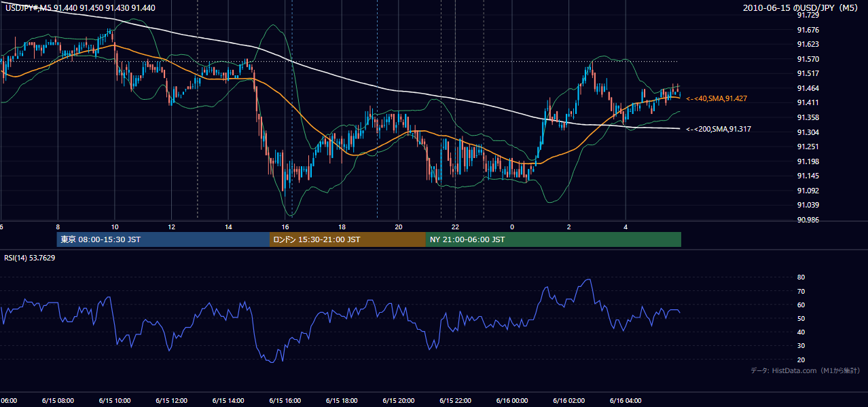Click the RSI scale value 50

pyautogui.click(x=801, y=318)
